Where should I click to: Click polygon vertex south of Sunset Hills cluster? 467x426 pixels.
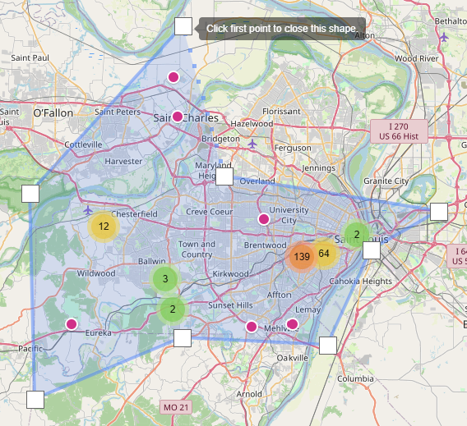183,338
